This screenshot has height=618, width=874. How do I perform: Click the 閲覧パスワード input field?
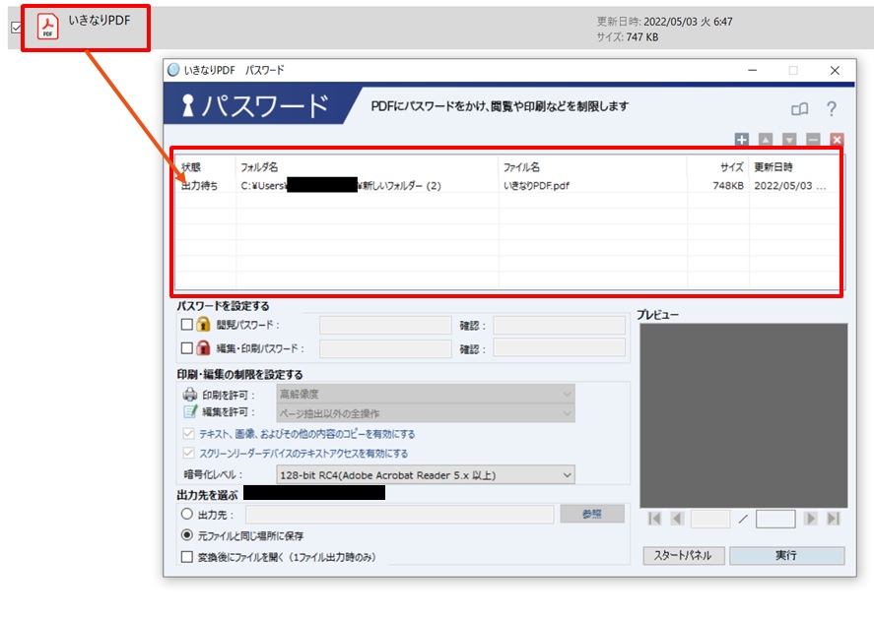coord(385,325)
